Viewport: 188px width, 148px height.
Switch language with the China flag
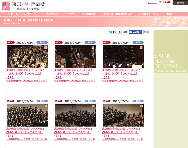pos(169,2)
